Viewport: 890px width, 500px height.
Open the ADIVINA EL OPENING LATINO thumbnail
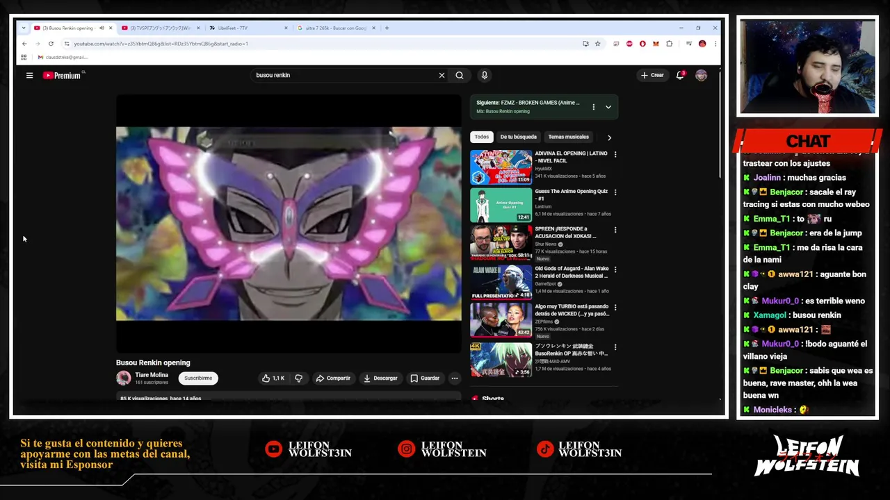[x=501, y=167]
